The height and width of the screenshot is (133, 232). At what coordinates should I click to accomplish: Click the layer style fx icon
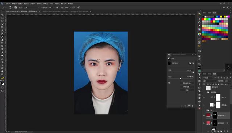[211, 131]
